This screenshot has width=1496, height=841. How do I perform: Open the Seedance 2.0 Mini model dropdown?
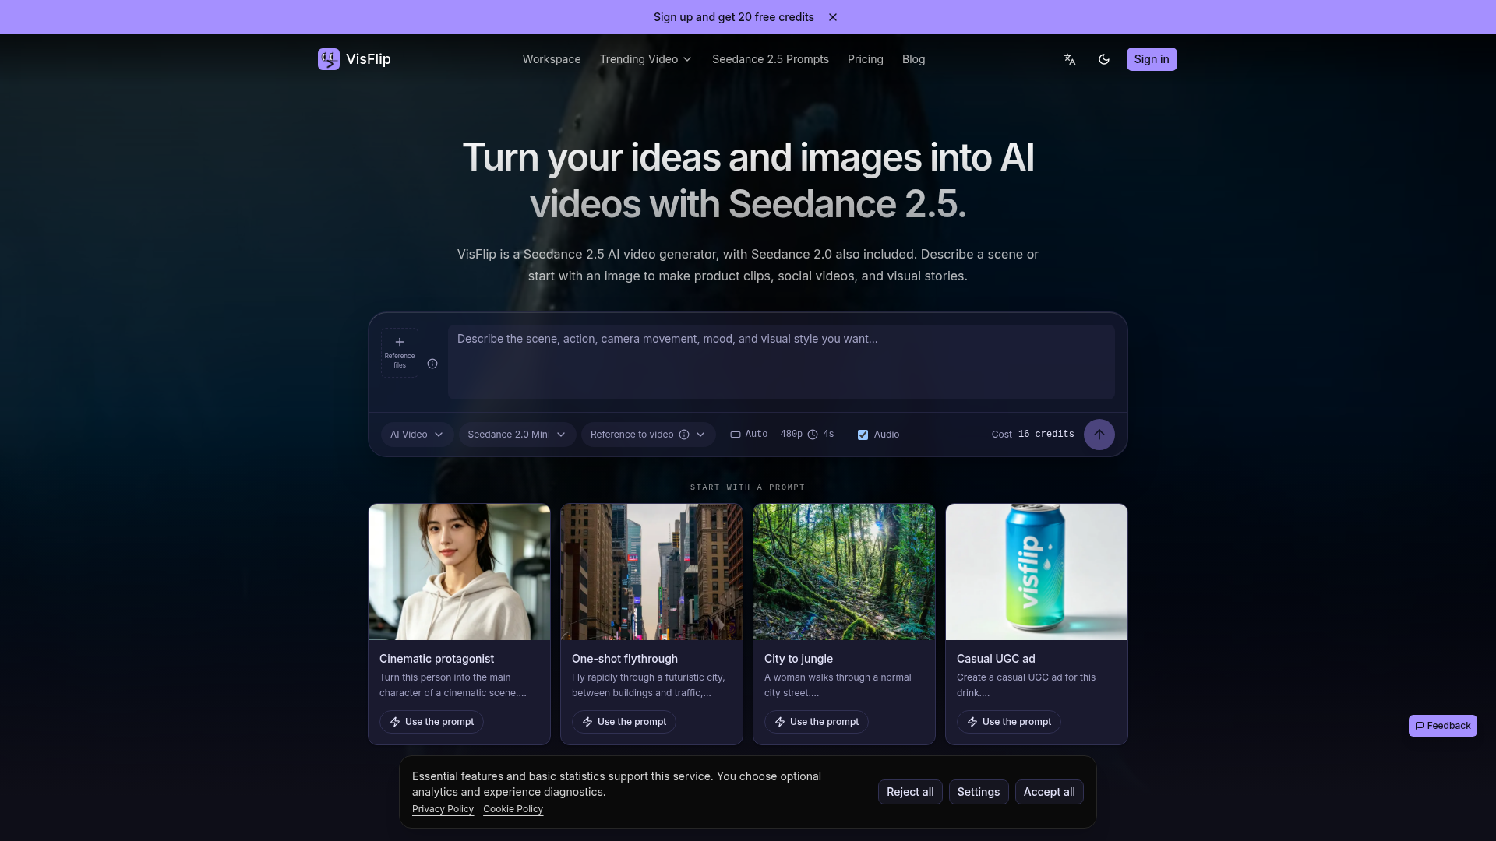[517, 435]
